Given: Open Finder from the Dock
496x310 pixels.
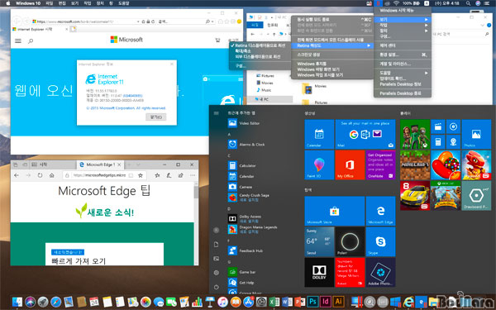Looking at the screenshot, I should (17, 302).
